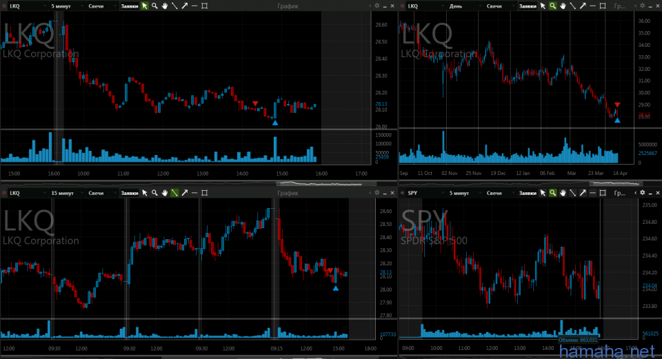662x359 pixels.
Task: Choose the hand pan tool on LKQ 5-minute chart
Action: 165,6
